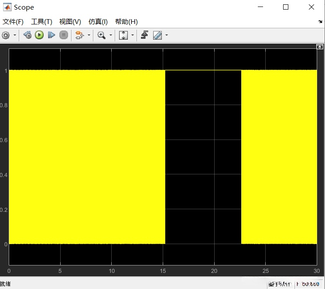Click the 就绪 status text

tap(5, 284)
